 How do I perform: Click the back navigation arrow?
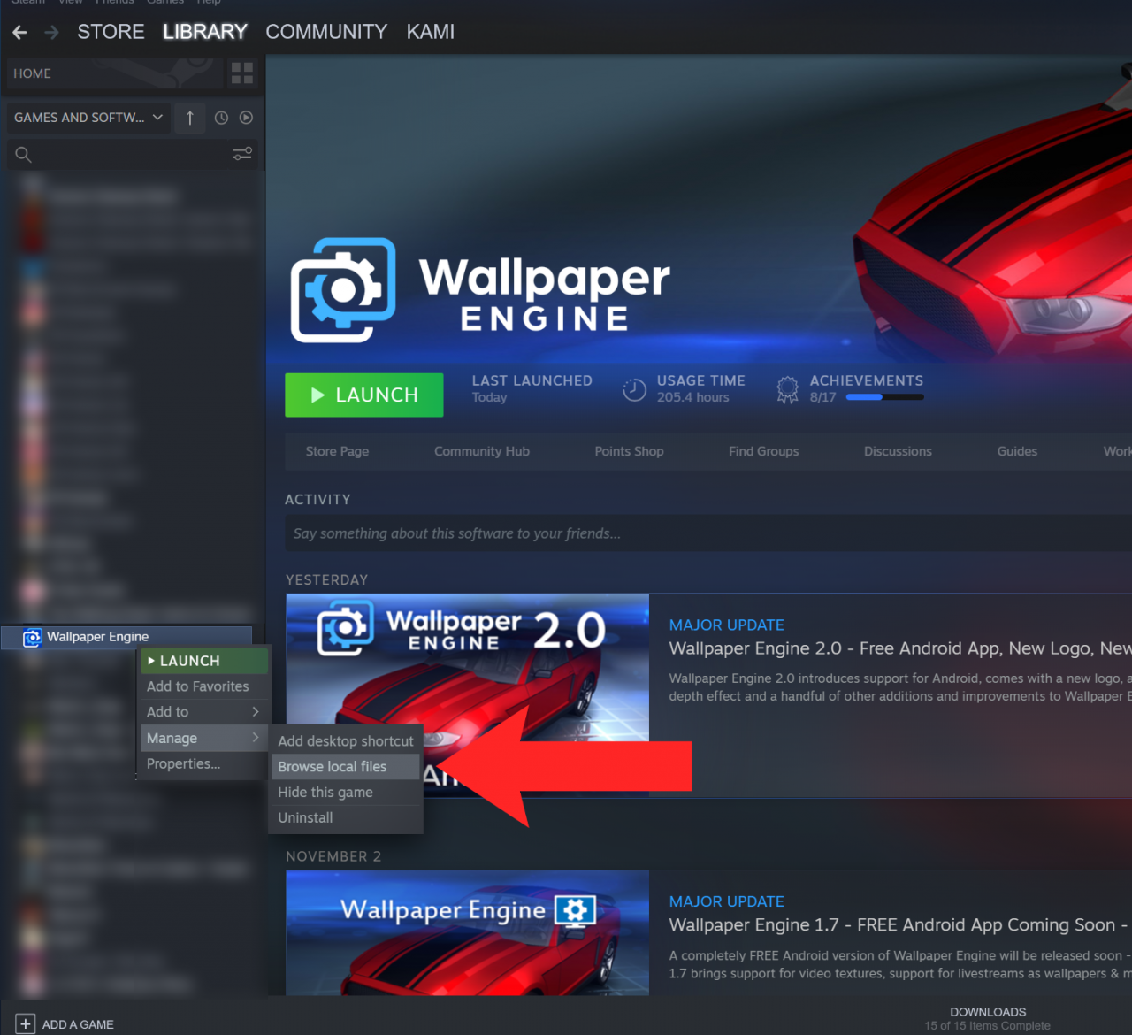(20, 33)
